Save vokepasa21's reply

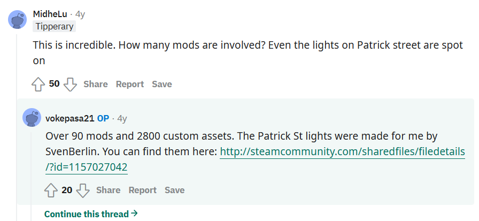point(174,190)
